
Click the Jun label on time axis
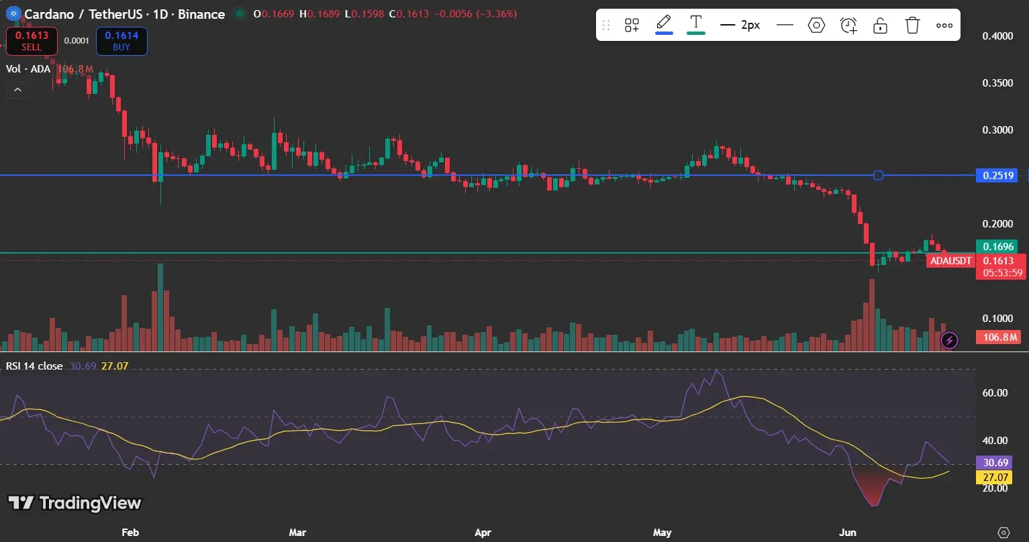848,533
